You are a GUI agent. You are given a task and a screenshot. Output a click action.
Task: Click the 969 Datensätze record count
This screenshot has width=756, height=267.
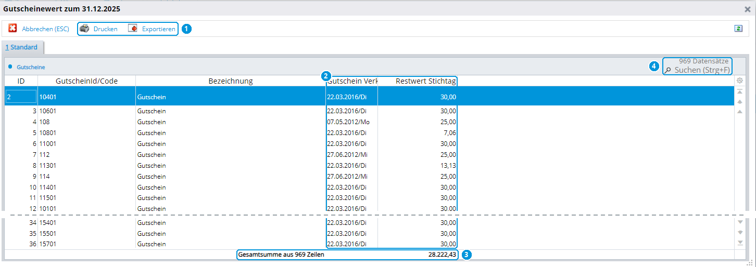tap(703, 61)
